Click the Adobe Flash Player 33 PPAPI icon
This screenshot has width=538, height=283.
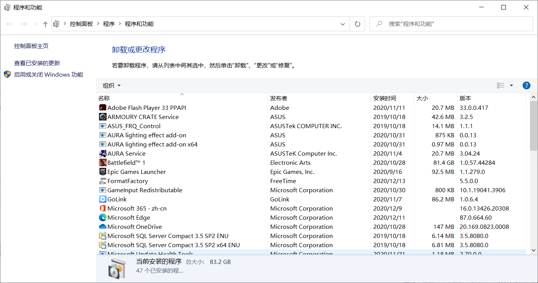pyautogui.click(x=102, y=108)
